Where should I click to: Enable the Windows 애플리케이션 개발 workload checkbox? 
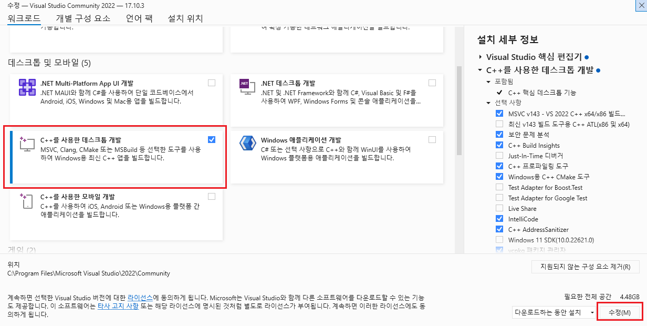(x=432, y=139)
